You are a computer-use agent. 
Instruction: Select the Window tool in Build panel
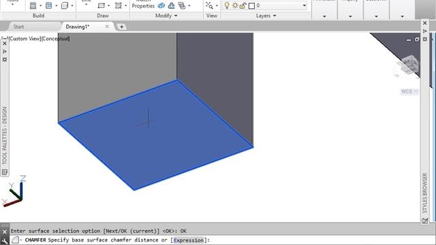(48, 5)
